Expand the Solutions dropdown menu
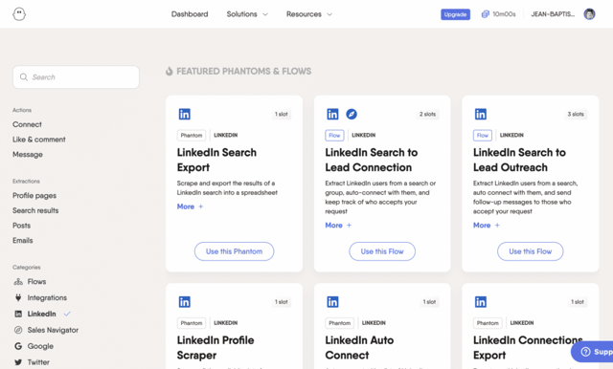The width and height of the screenshot is (613, 369). pyautogui.click(x=247, y=14)
